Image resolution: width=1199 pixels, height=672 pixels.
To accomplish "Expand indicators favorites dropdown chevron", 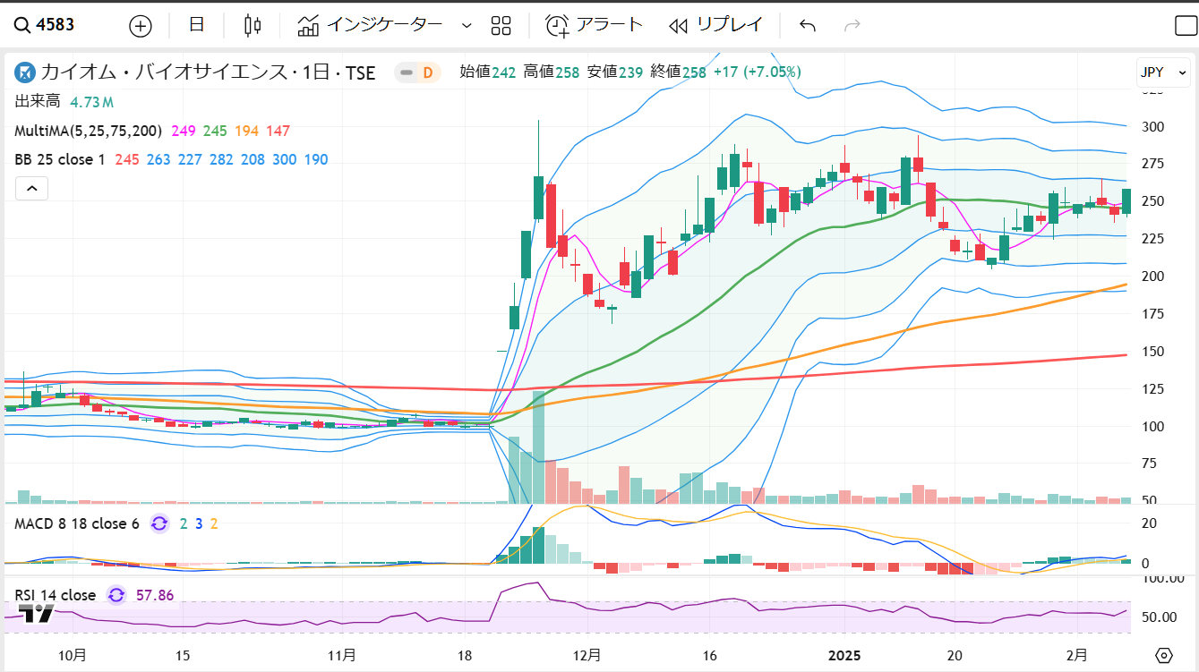I will point(466,25).
